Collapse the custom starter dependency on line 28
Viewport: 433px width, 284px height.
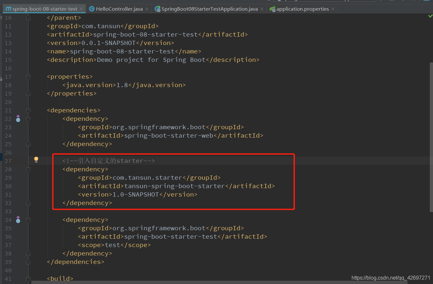tap(28, 169)
